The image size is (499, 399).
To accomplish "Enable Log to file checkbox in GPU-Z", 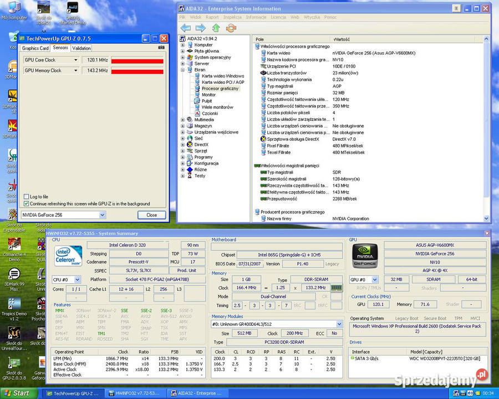I will [x=27, y=197].
